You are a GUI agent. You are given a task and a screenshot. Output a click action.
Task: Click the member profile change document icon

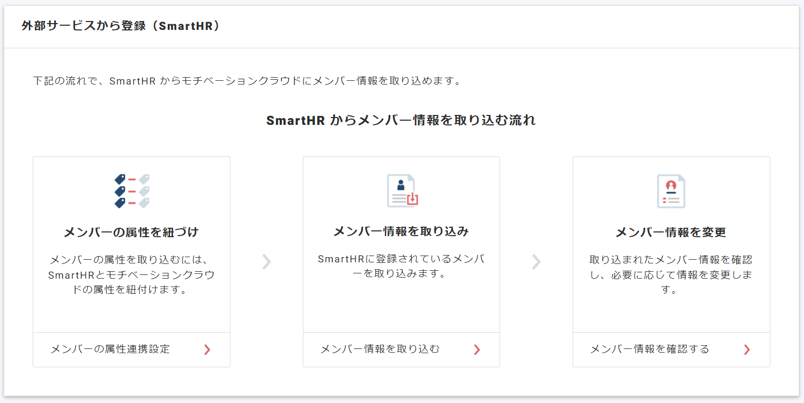(671, 190)
